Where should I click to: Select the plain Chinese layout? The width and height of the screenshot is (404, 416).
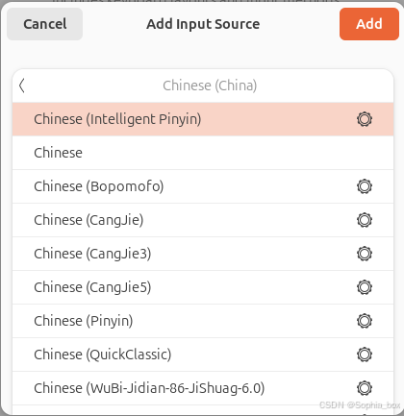point(203,153)
